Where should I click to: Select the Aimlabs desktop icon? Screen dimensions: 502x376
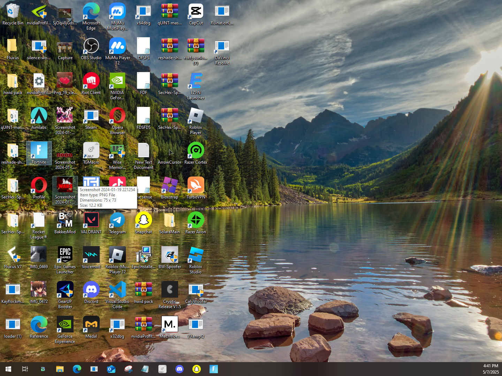(39, 118)
